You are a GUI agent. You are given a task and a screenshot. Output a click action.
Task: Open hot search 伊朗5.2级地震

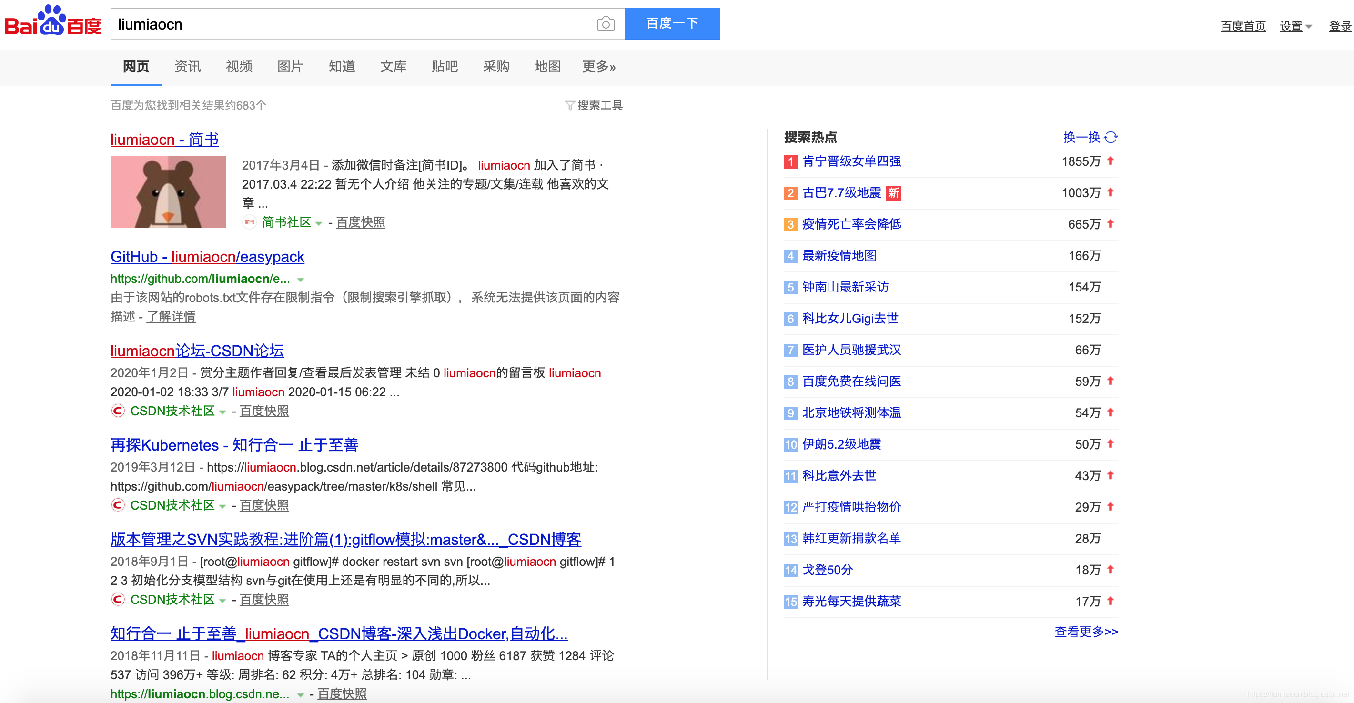[841, 444]
